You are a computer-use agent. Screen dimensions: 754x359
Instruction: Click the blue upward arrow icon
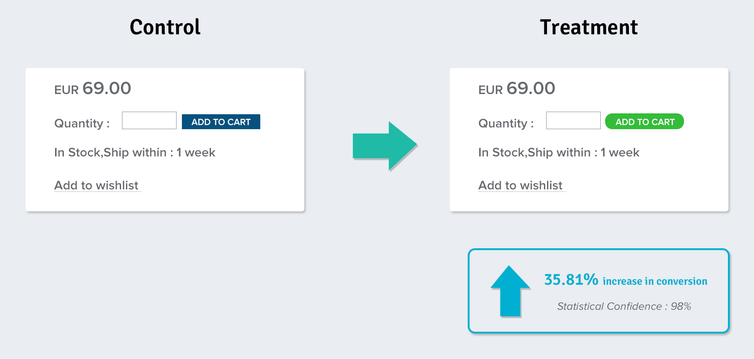click(510, 291)
